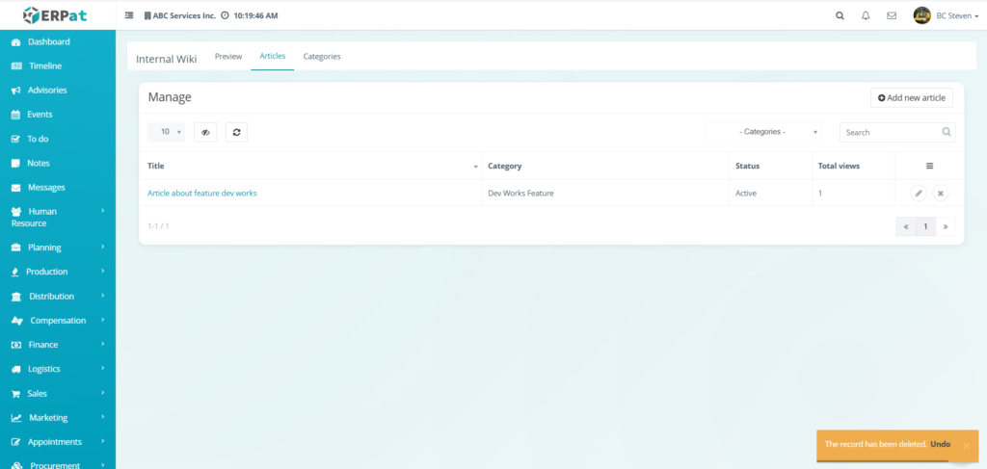
Task: Open the mail envelope icon in header
Action: [892, 15]
